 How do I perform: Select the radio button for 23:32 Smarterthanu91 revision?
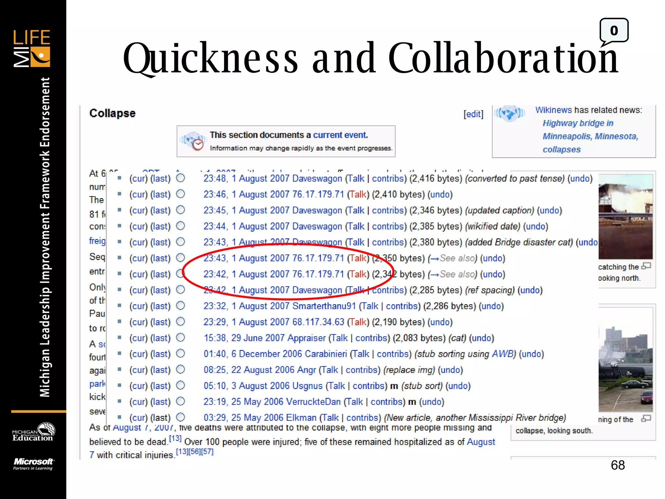click(x=181, y=306)
